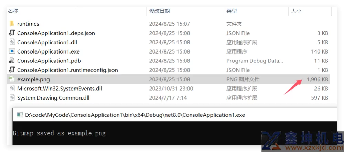Sort files by 类型 column header
344x152 pixels.
[x=232, y=11]
